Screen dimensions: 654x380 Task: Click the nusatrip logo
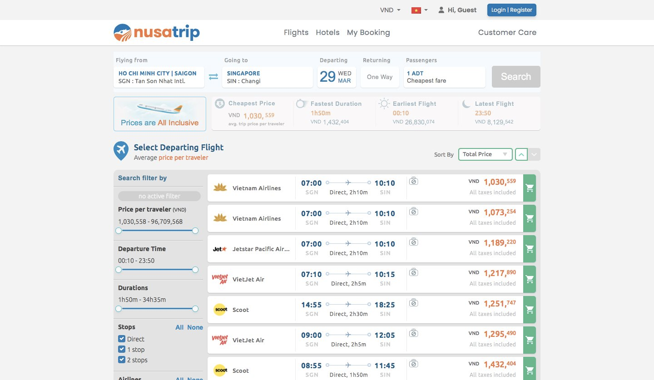(x=157, y=33)
